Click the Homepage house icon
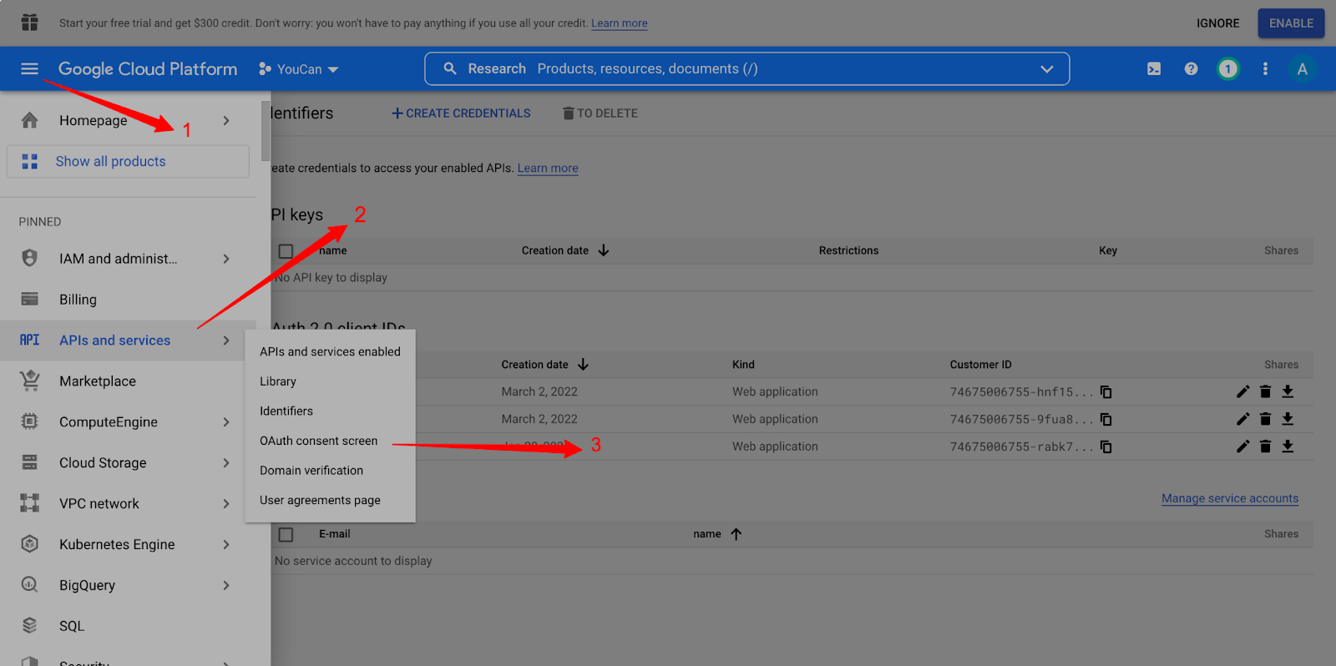Viewport: 1336px width, 666px height. tap(29, 120)
